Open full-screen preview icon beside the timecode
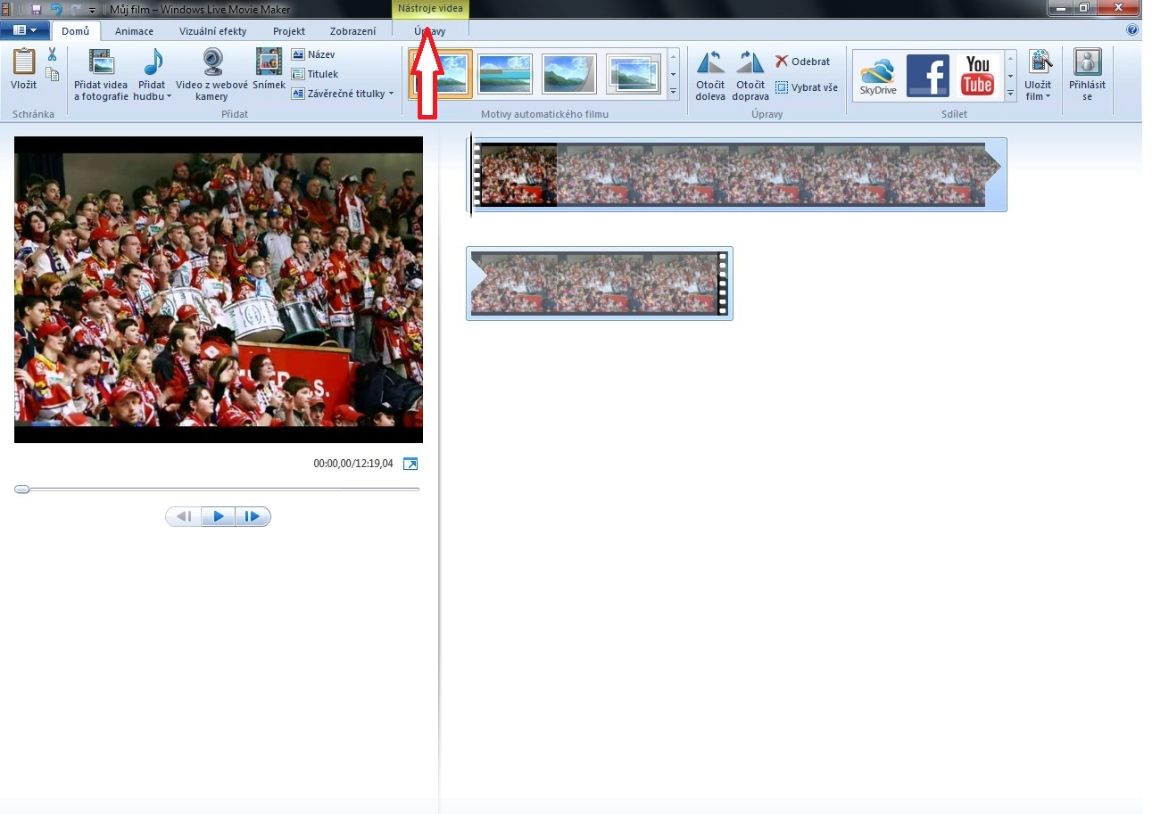 (x=410, y=464)
